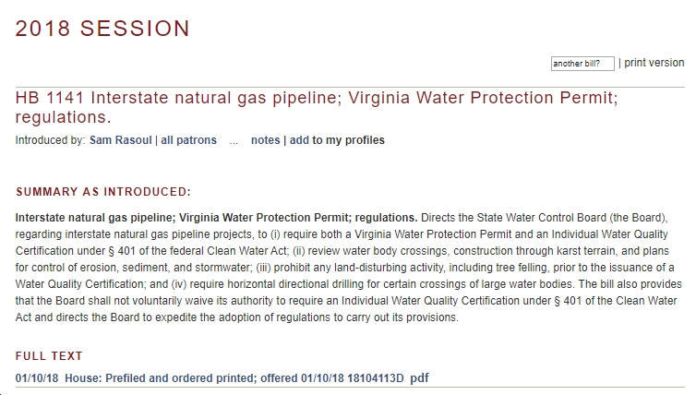Click the SUMMARY AS INTRODUCED heading
The height and width of the screenshot is (395, 696).
tap(103, 192)
